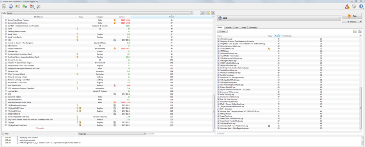Open the No groups dropdown

[x=112, y=134]
